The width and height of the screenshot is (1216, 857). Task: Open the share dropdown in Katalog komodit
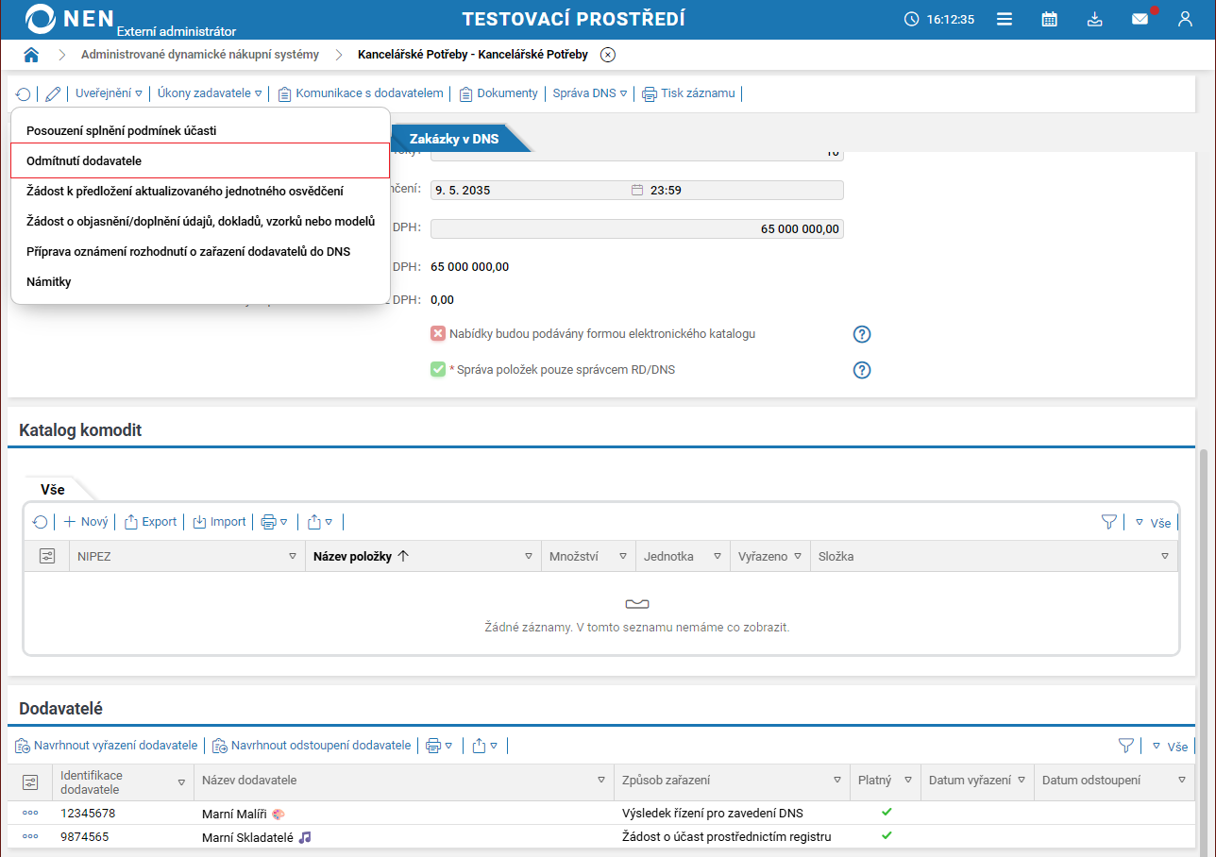(x=320, y=522)
